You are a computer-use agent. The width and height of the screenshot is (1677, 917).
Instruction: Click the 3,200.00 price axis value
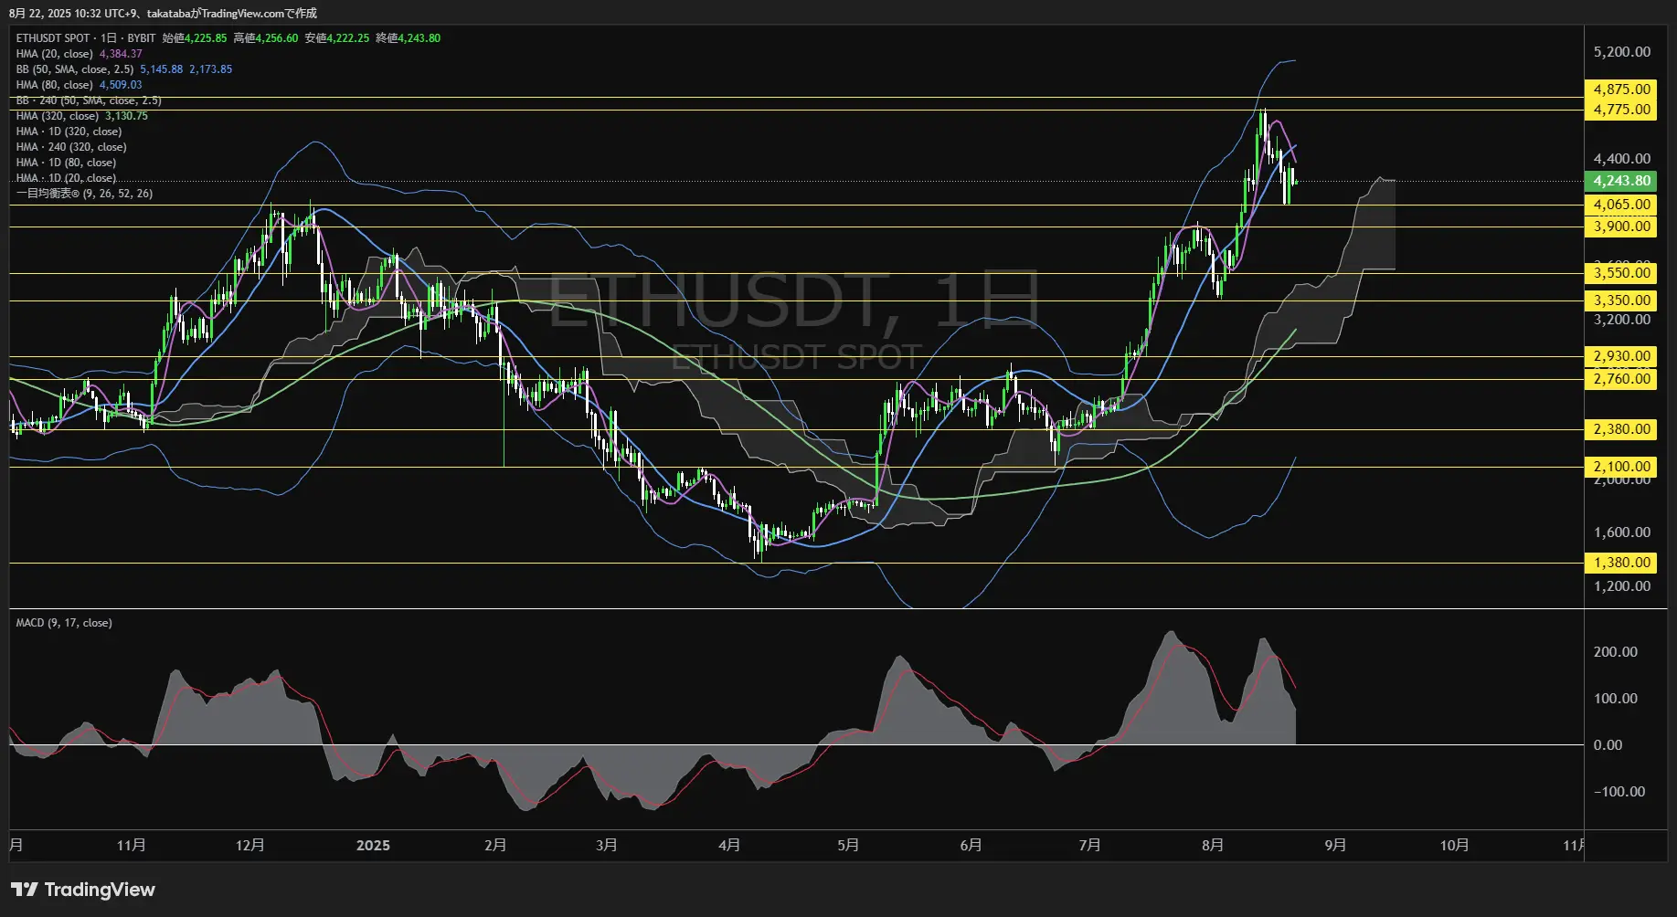point(1621,320)
